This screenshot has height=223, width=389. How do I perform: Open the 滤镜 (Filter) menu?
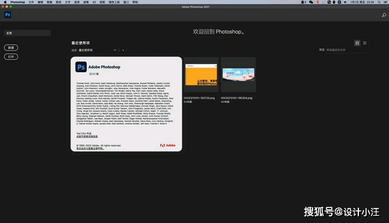(86, 2)
